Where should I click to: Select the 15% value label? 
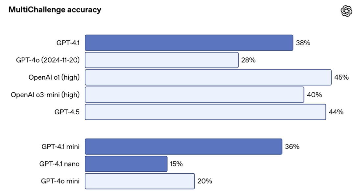(177, 164)
